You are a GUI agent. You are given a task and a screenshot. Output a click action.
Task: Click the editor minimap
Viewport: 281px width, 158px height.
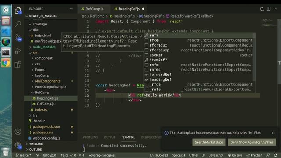pyautogui.click(x=269, y=22)
